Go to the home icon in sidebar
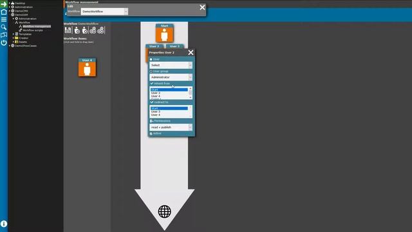The height and width of the screenshot is (232, 412). pyautogui.click(x=4, y=12)
